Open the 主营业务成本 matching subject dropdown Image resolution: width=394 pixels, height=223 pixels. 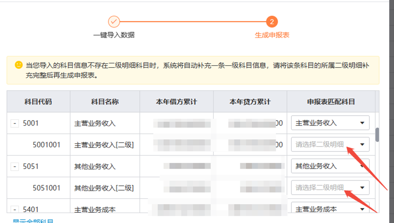pos(330,209)
